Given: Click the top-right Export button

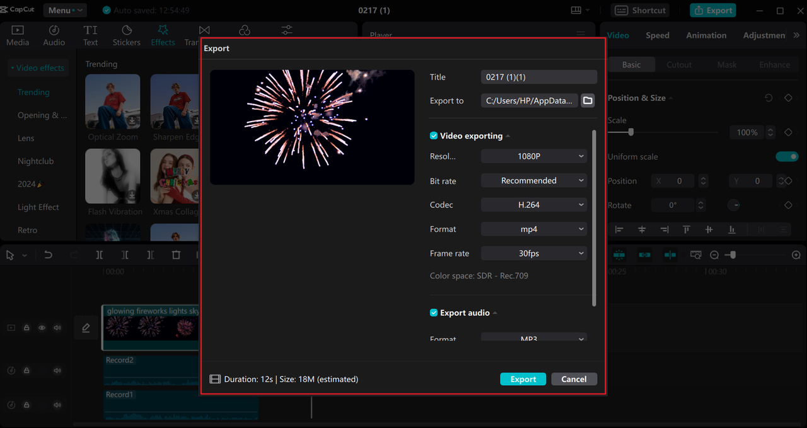Looking at the screenshot, I should tap(712, 10).
